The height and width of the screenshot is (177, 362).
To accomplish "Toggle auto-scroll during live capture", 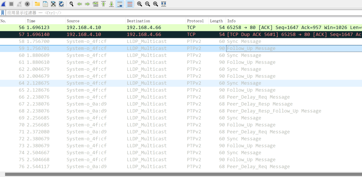I will [x=120, y=4].
